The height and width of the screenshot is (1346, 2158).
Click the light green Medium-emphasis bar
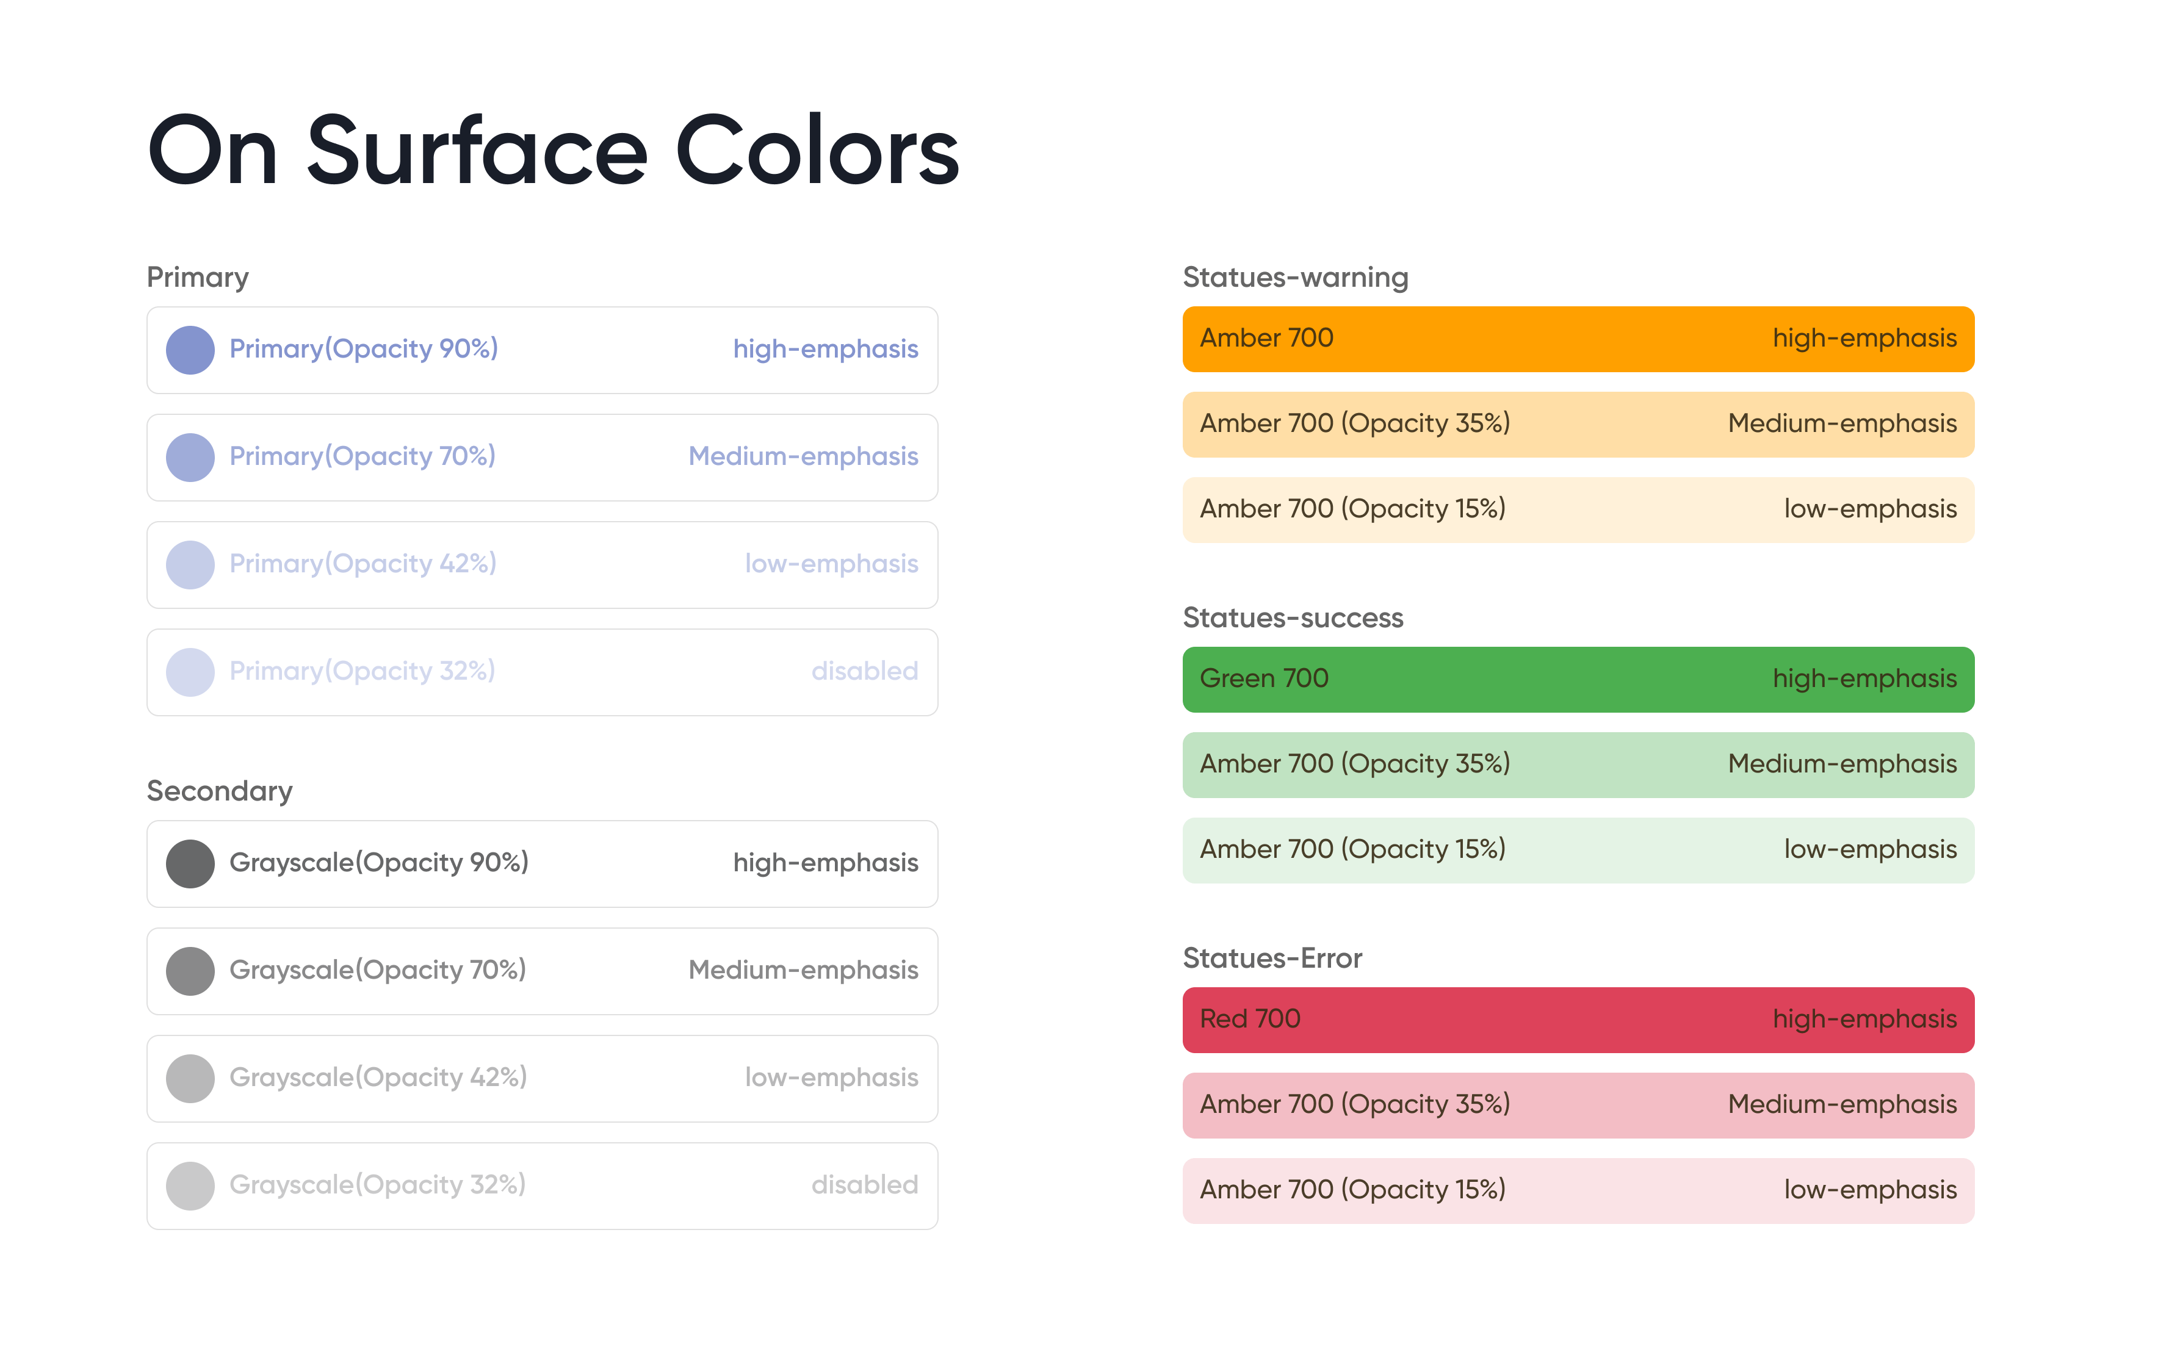point(1578,765)
